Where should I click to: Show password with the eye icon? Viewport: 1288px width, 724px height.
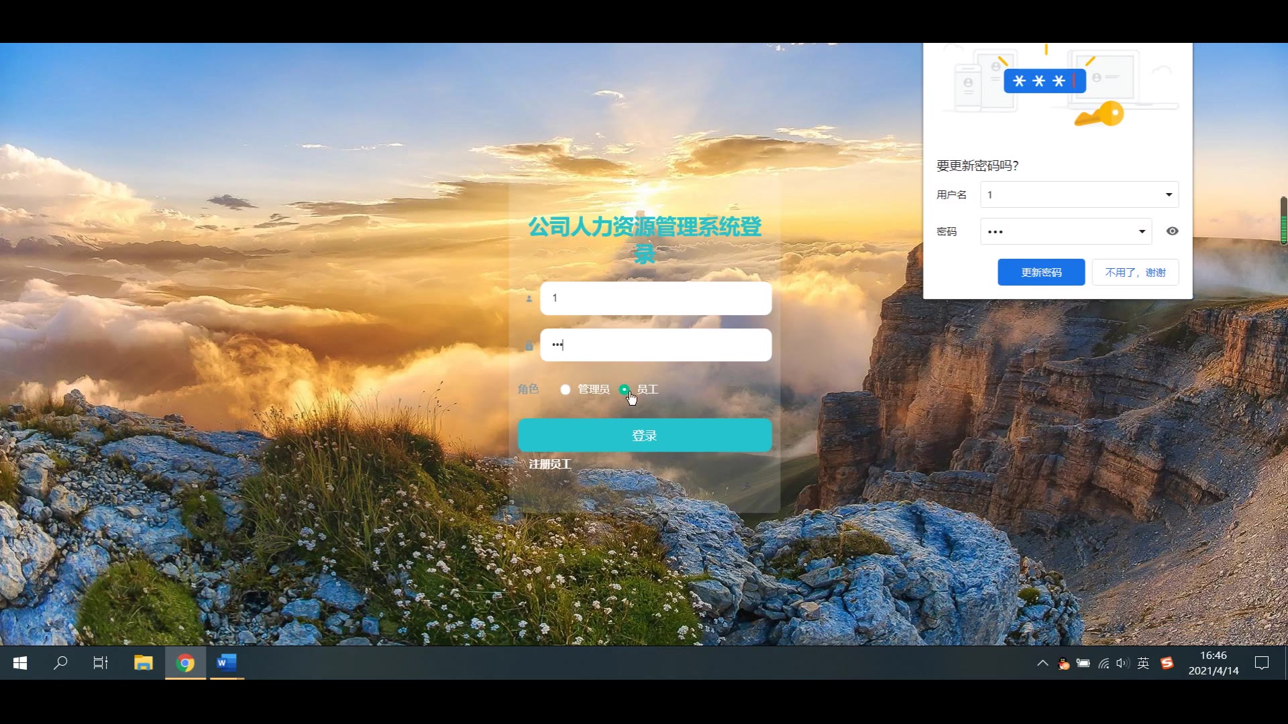coord(1172,231)
